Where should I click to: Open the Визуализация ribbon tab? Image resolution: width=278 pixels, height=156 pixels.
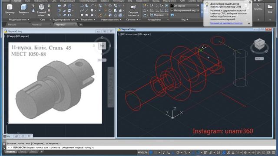coord(67,1)
